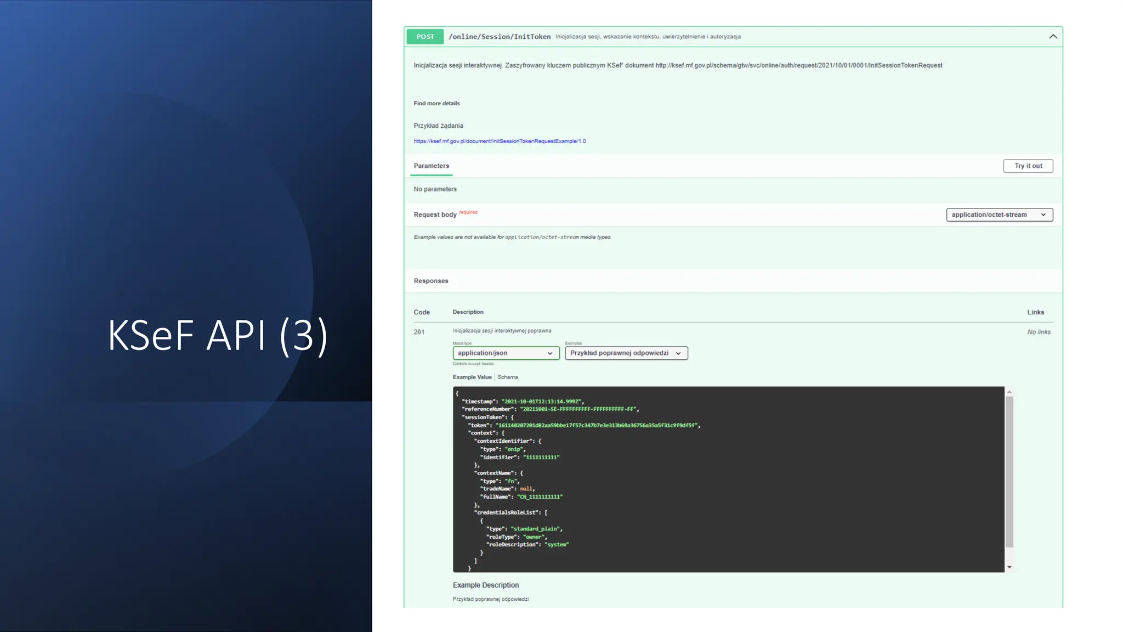Viewport: 1123px width, 632px height.
Task: Open the Przykład poprawnej odpowiedzi examples dropdown
Action: [626, 353]
